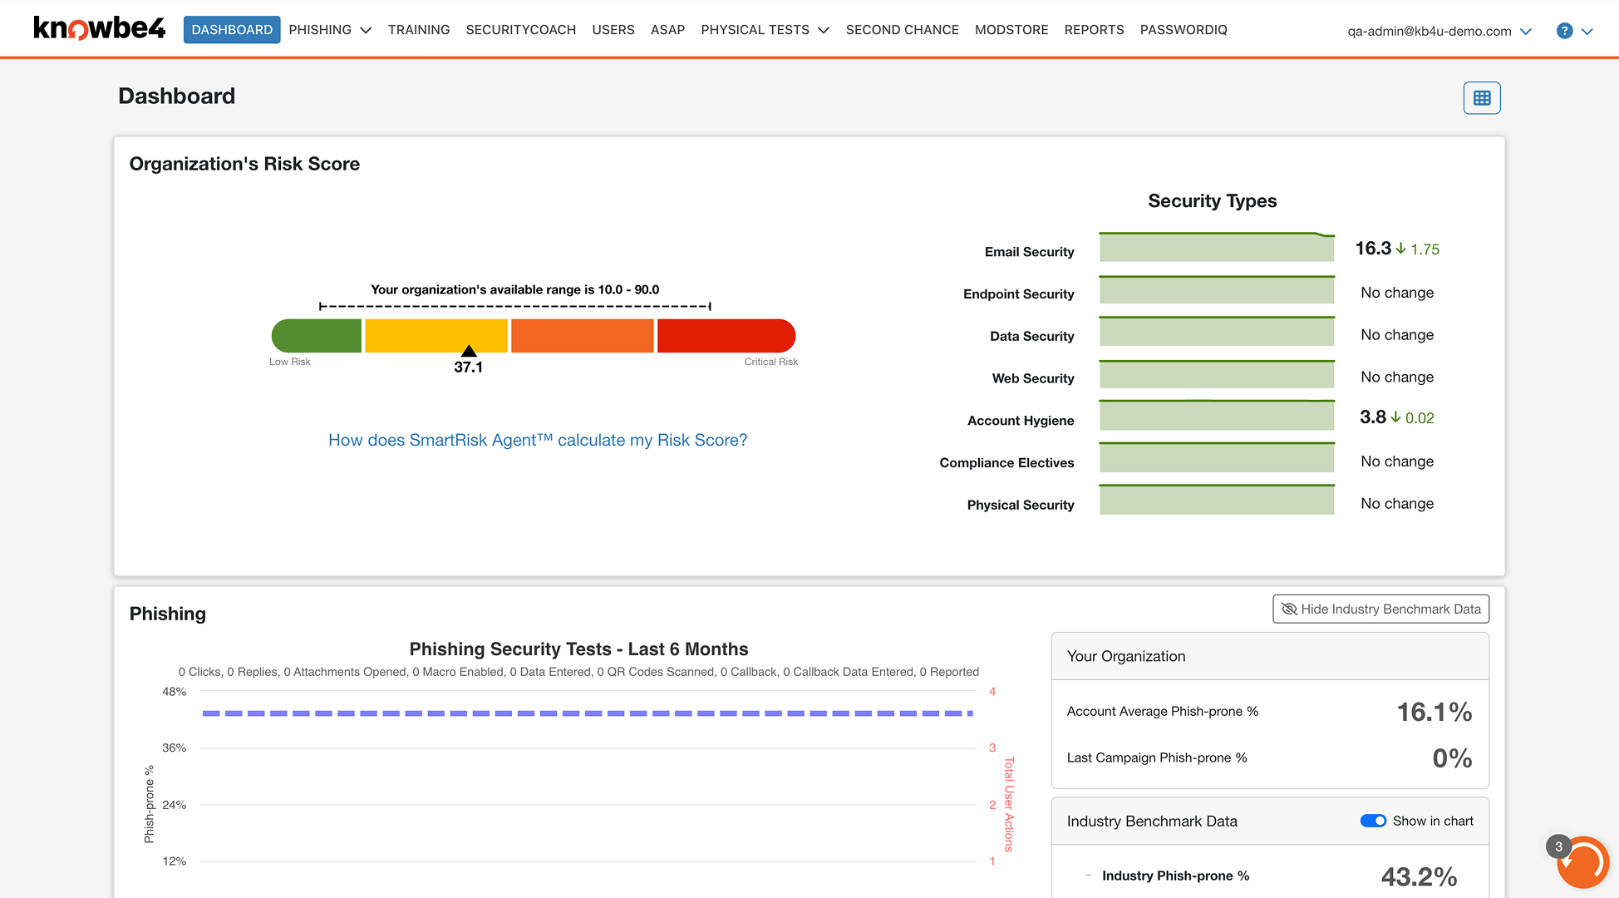Open the Phishing menu label
Viewport: 1619px width, 898px height.
(320, 30)
